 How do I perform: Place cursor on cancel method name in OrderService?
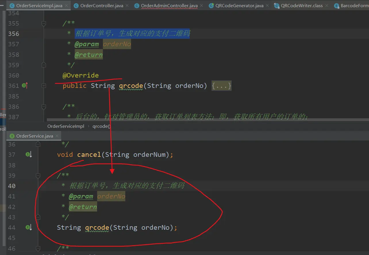89,154
